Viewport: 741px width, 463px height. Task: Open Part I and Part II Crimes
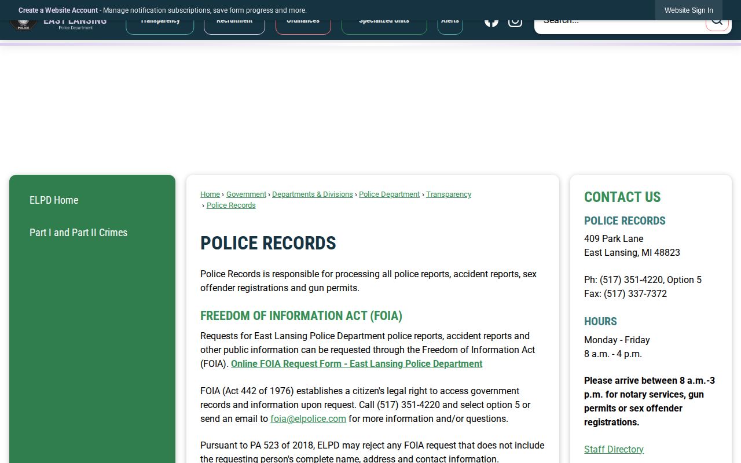78,233
